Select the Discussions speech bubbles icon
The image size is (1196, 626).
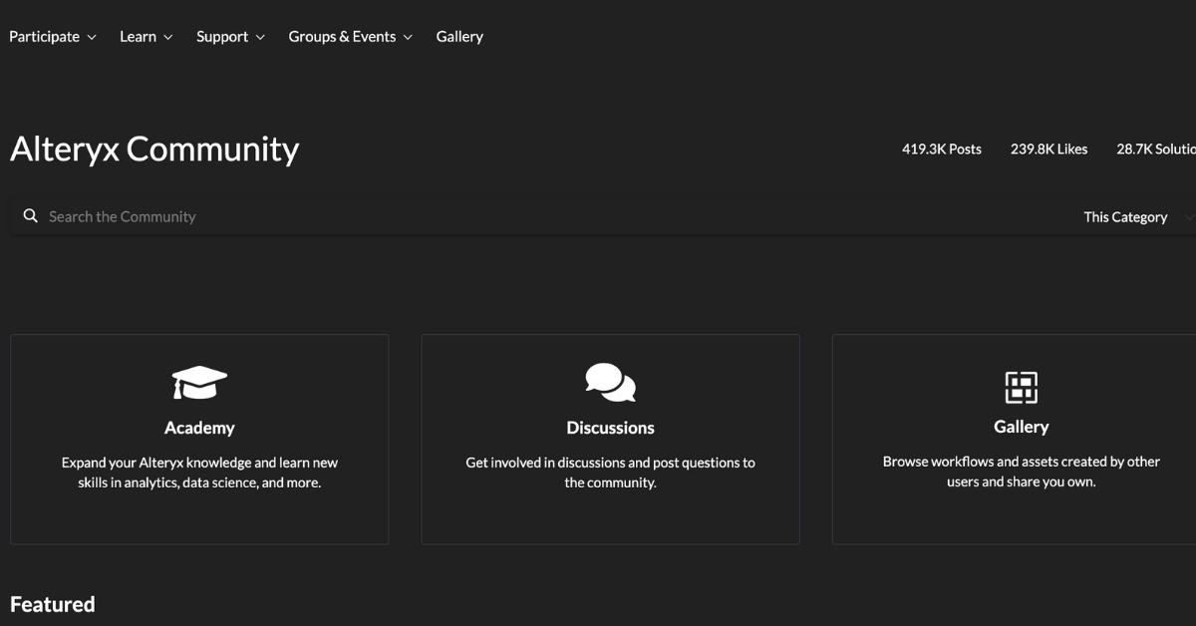(x=610, y=382)
